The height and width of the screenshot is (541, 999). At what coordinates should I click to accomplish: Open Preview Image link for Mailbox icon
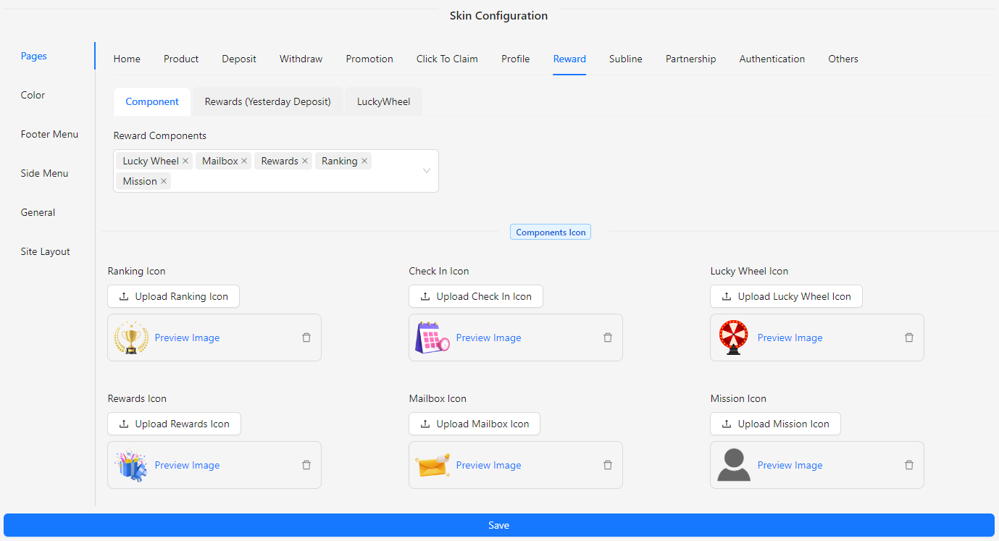tap(488, 465)
